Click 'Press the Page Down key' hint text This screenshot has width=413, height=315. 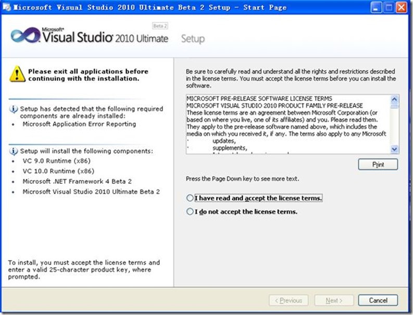coord(242,179)
